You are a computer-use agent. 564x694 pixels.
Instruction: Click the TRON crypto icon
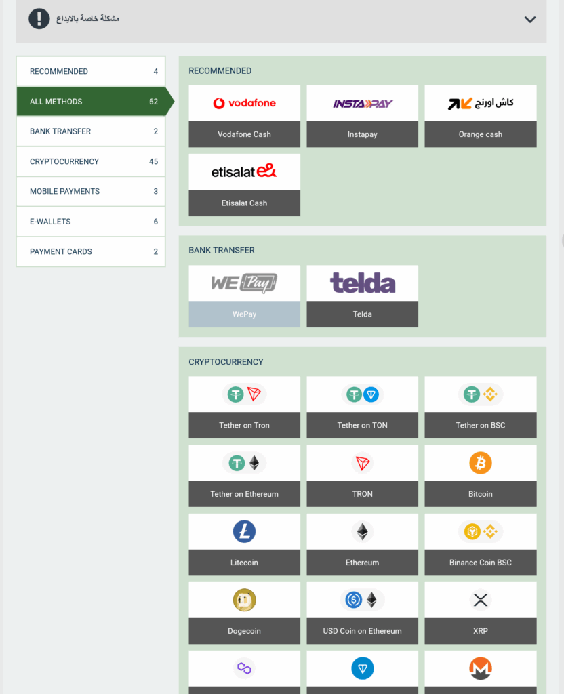(x=362, y=463)
